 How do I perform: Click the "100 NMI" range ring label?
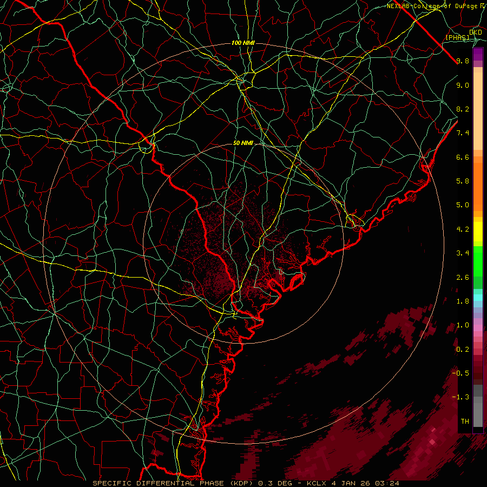[243, 43]
